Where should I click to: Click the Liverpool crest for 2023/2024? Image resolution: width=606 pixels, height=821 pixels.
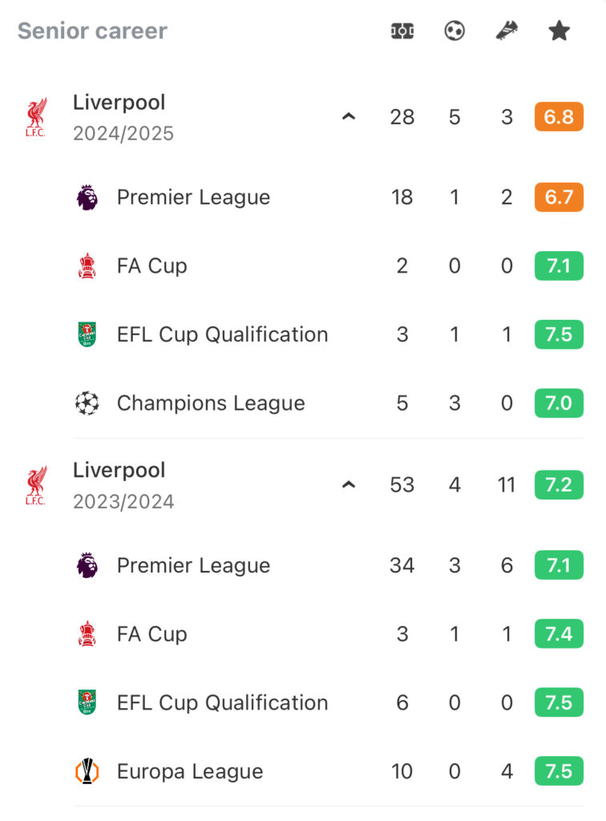point(35,485)
